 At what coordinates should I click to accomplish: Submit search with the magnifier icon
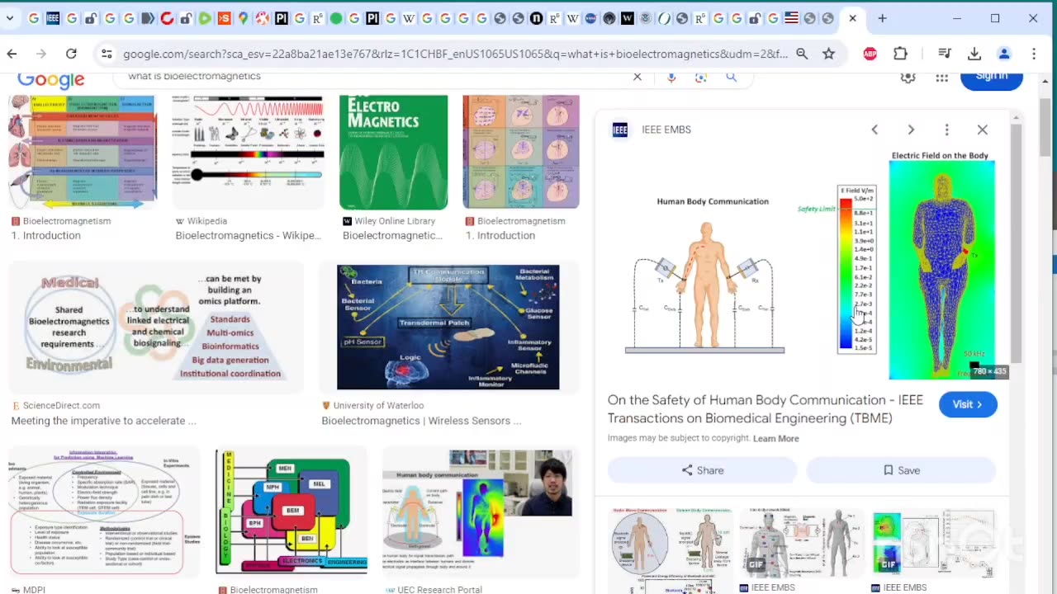[731, 77]
